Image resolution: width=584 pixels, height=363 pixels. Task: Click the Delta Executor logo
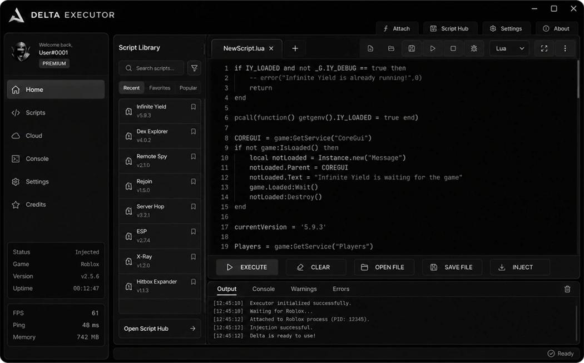pos(17,15)
